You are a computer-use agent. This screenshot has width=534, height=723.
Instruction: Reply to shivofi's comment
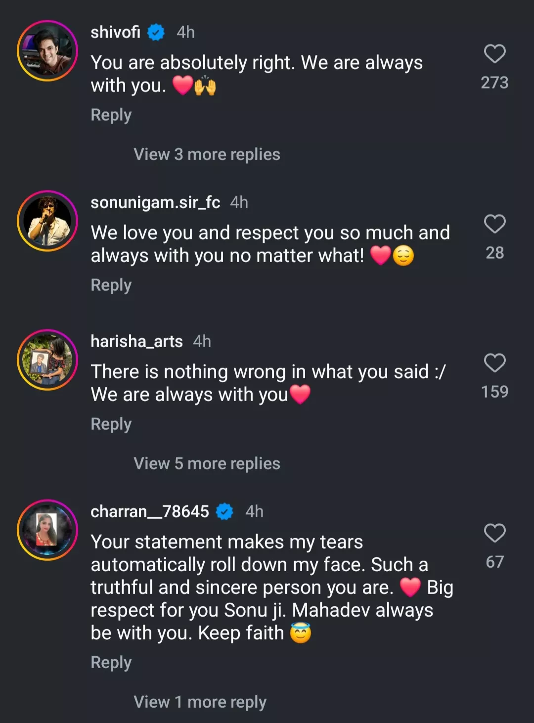[111, 115]
